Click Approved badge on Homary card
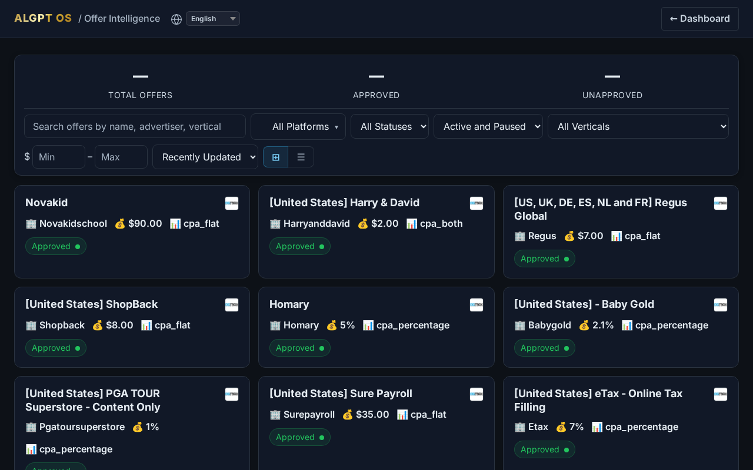This screenshot has width=753, height=470. (x=300, y=348)
